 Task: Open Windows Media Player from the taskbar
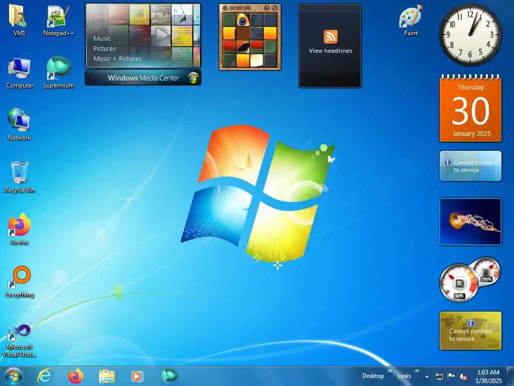(137, 376)
